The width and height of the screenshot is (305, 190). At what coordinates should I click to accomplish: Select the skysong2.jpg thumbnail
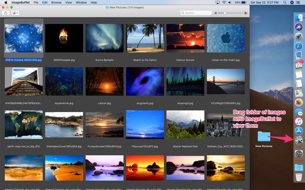tap(185, 81)
